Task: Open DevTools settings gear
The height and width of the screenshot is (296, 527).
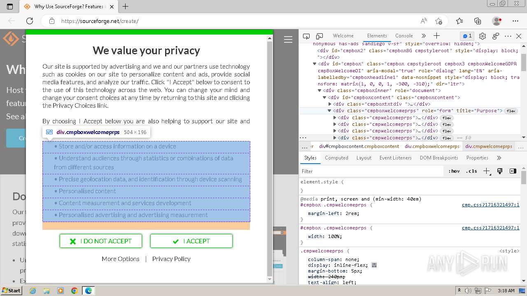Action: [483, 36]
